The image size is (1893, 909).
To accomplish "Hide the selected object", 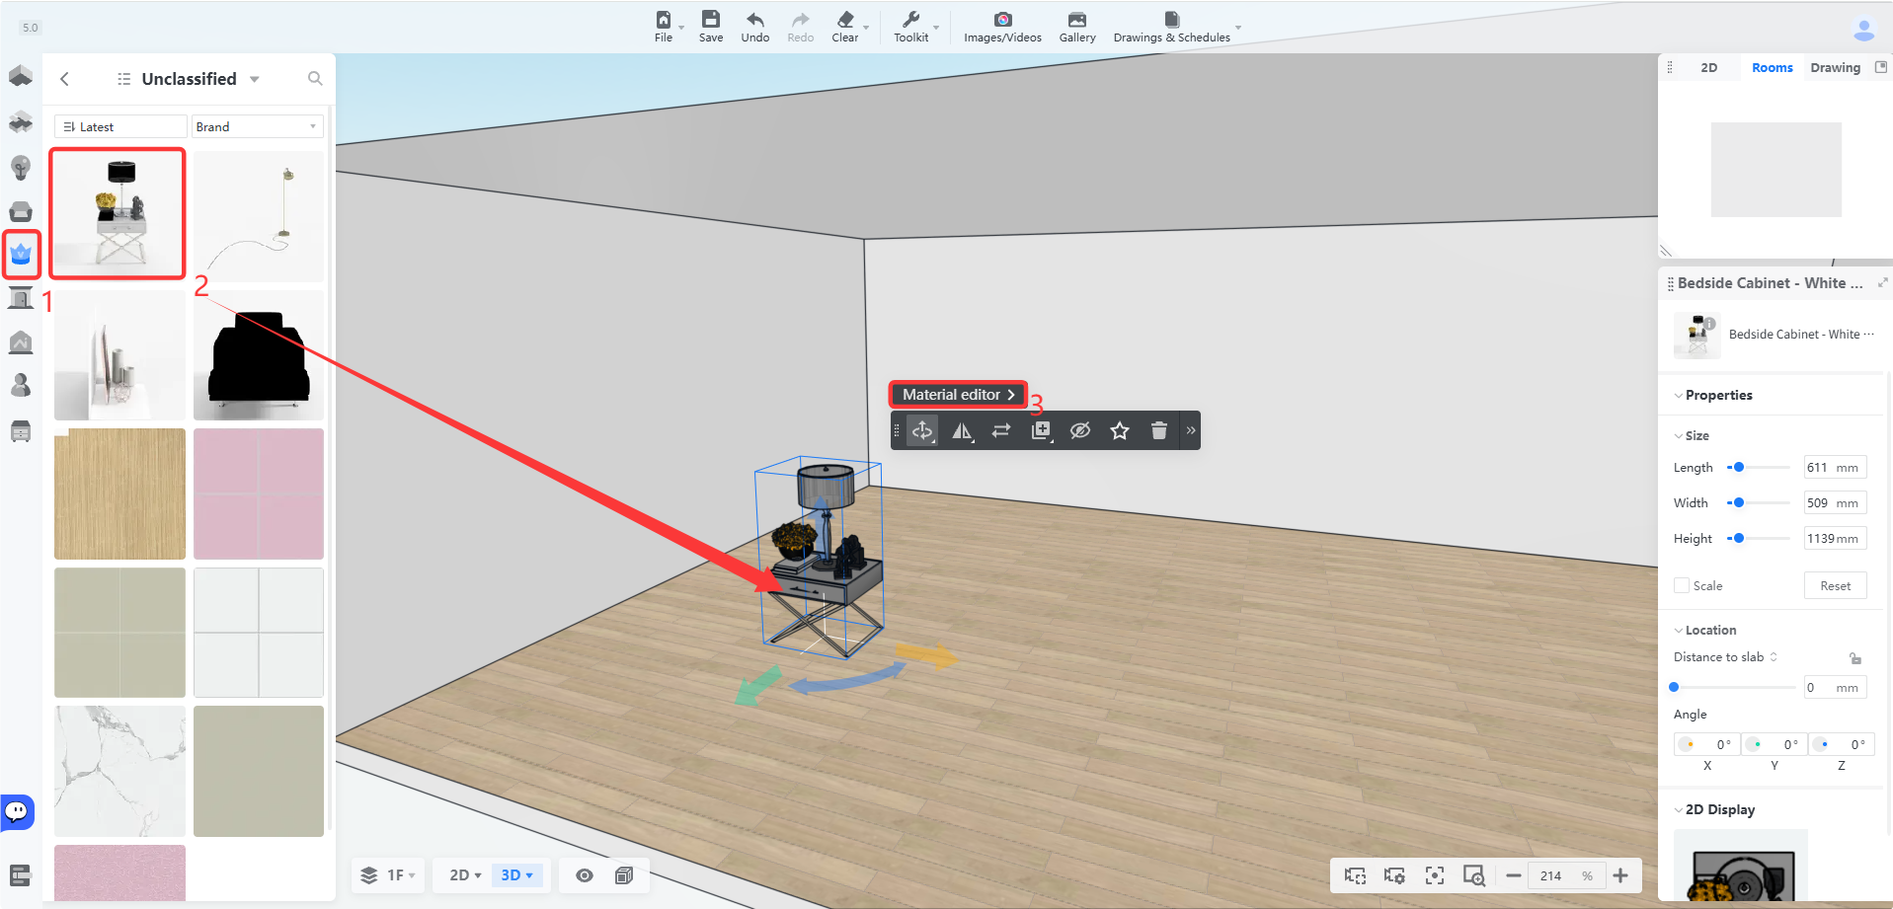I will pos(1080,430).
